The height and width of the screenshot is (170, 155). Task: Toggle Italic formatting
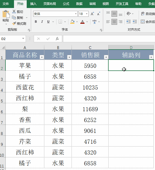point(42,22)
